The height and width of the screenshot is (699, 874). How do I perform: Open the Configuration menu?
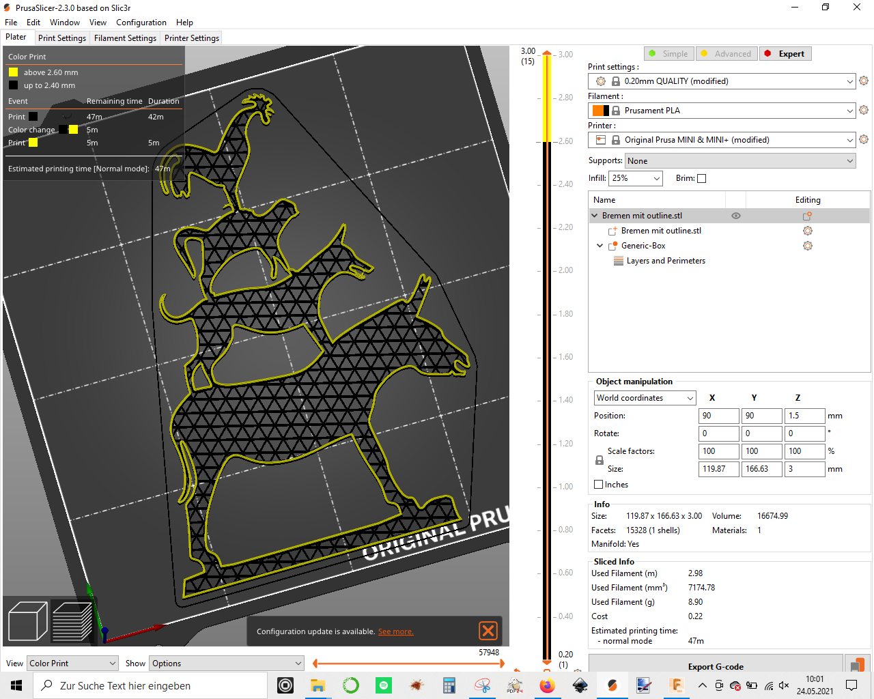coord(141,23)
